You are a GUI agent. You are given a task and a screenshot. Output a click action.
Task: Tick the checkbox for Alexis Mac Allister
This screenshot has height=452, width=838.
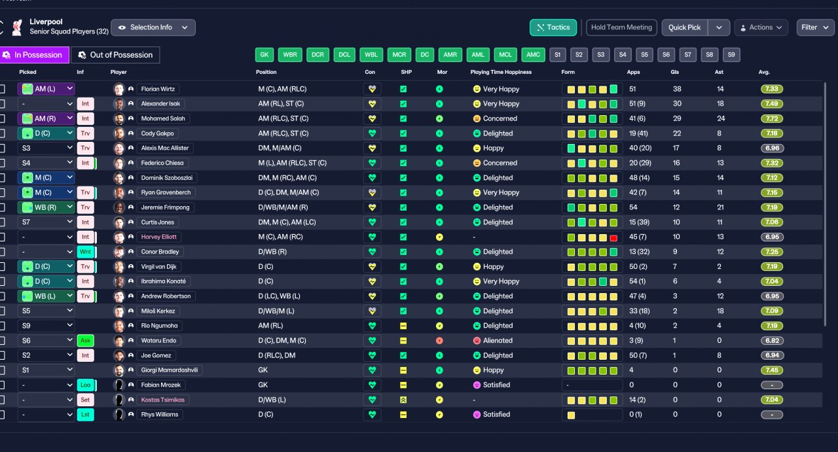(x=2, y=148)
